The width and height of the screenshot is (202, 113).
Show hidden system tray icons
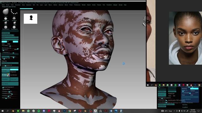[174, 111]
